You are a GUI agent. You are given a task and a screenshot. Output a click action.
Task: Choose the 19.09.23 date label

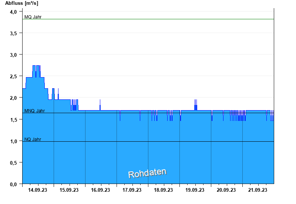click(x=195, y=190)
